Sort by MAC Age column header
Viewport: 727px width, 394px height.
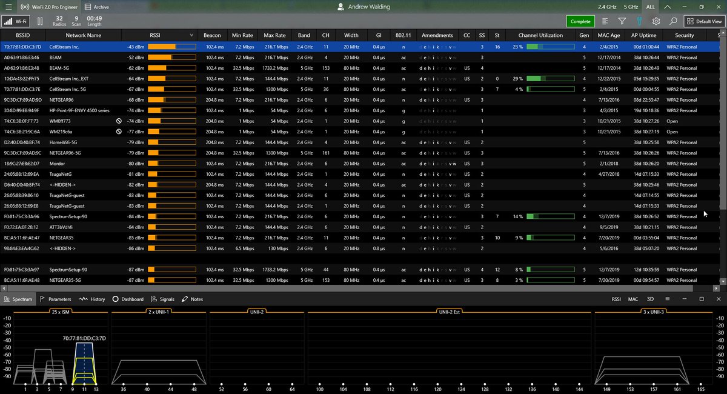pyautogui.click(x=609, y=35)
